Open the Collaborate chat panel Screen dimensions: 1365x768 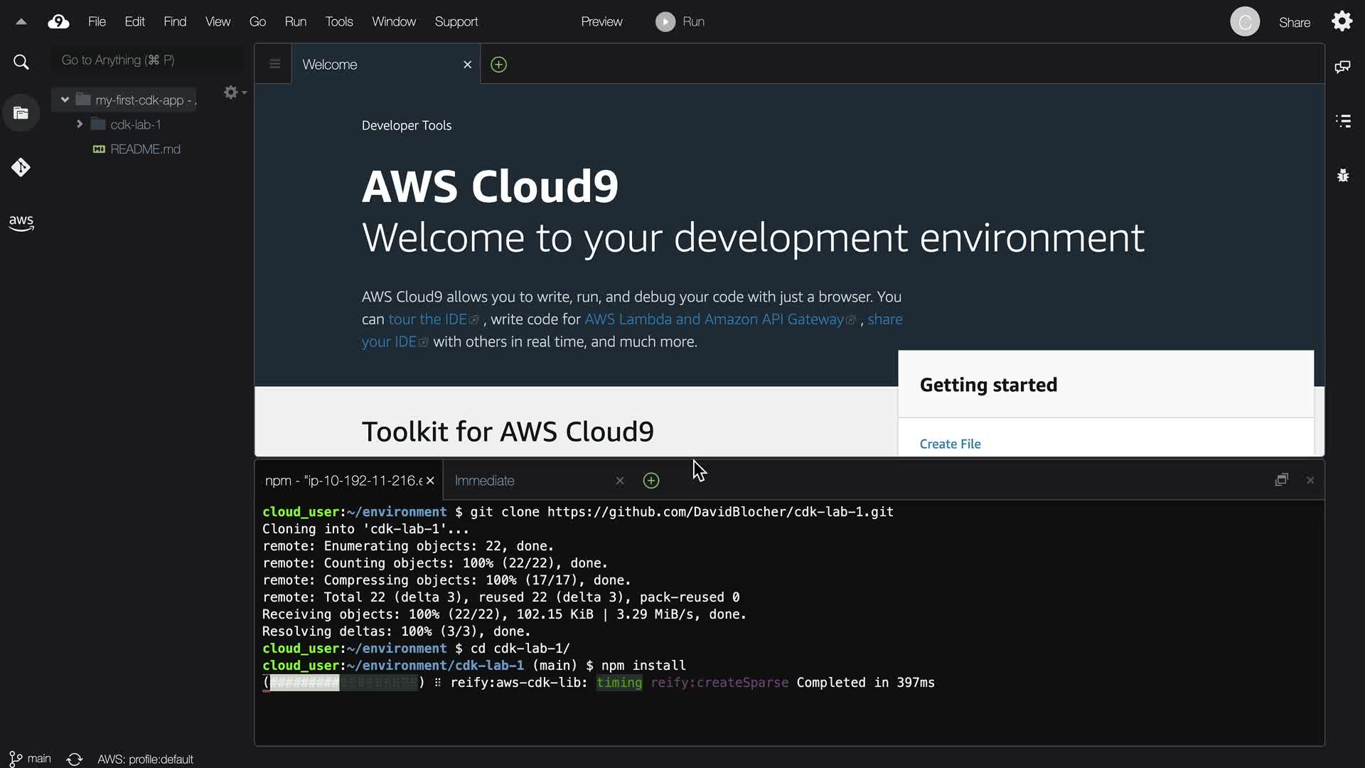click(x=1342, y=67)
